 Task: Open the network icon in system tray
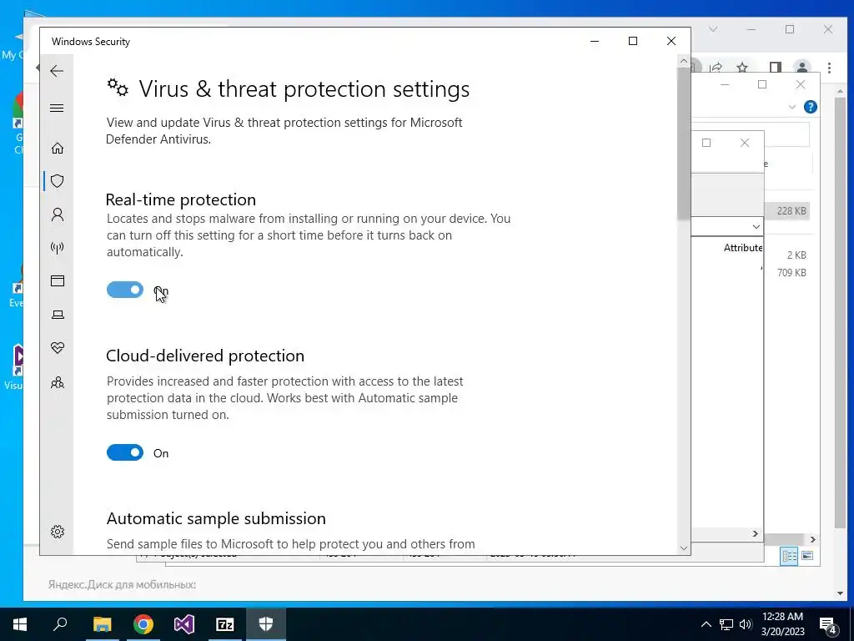pos(726,624)
